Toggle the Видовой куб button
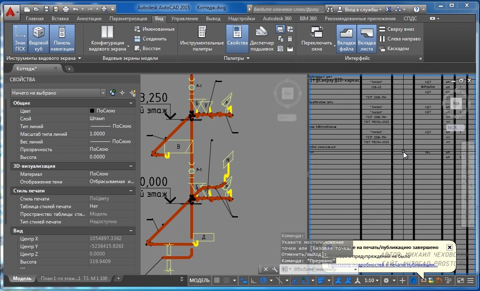This screenshot has width=480, height=291. click(38, 39)
